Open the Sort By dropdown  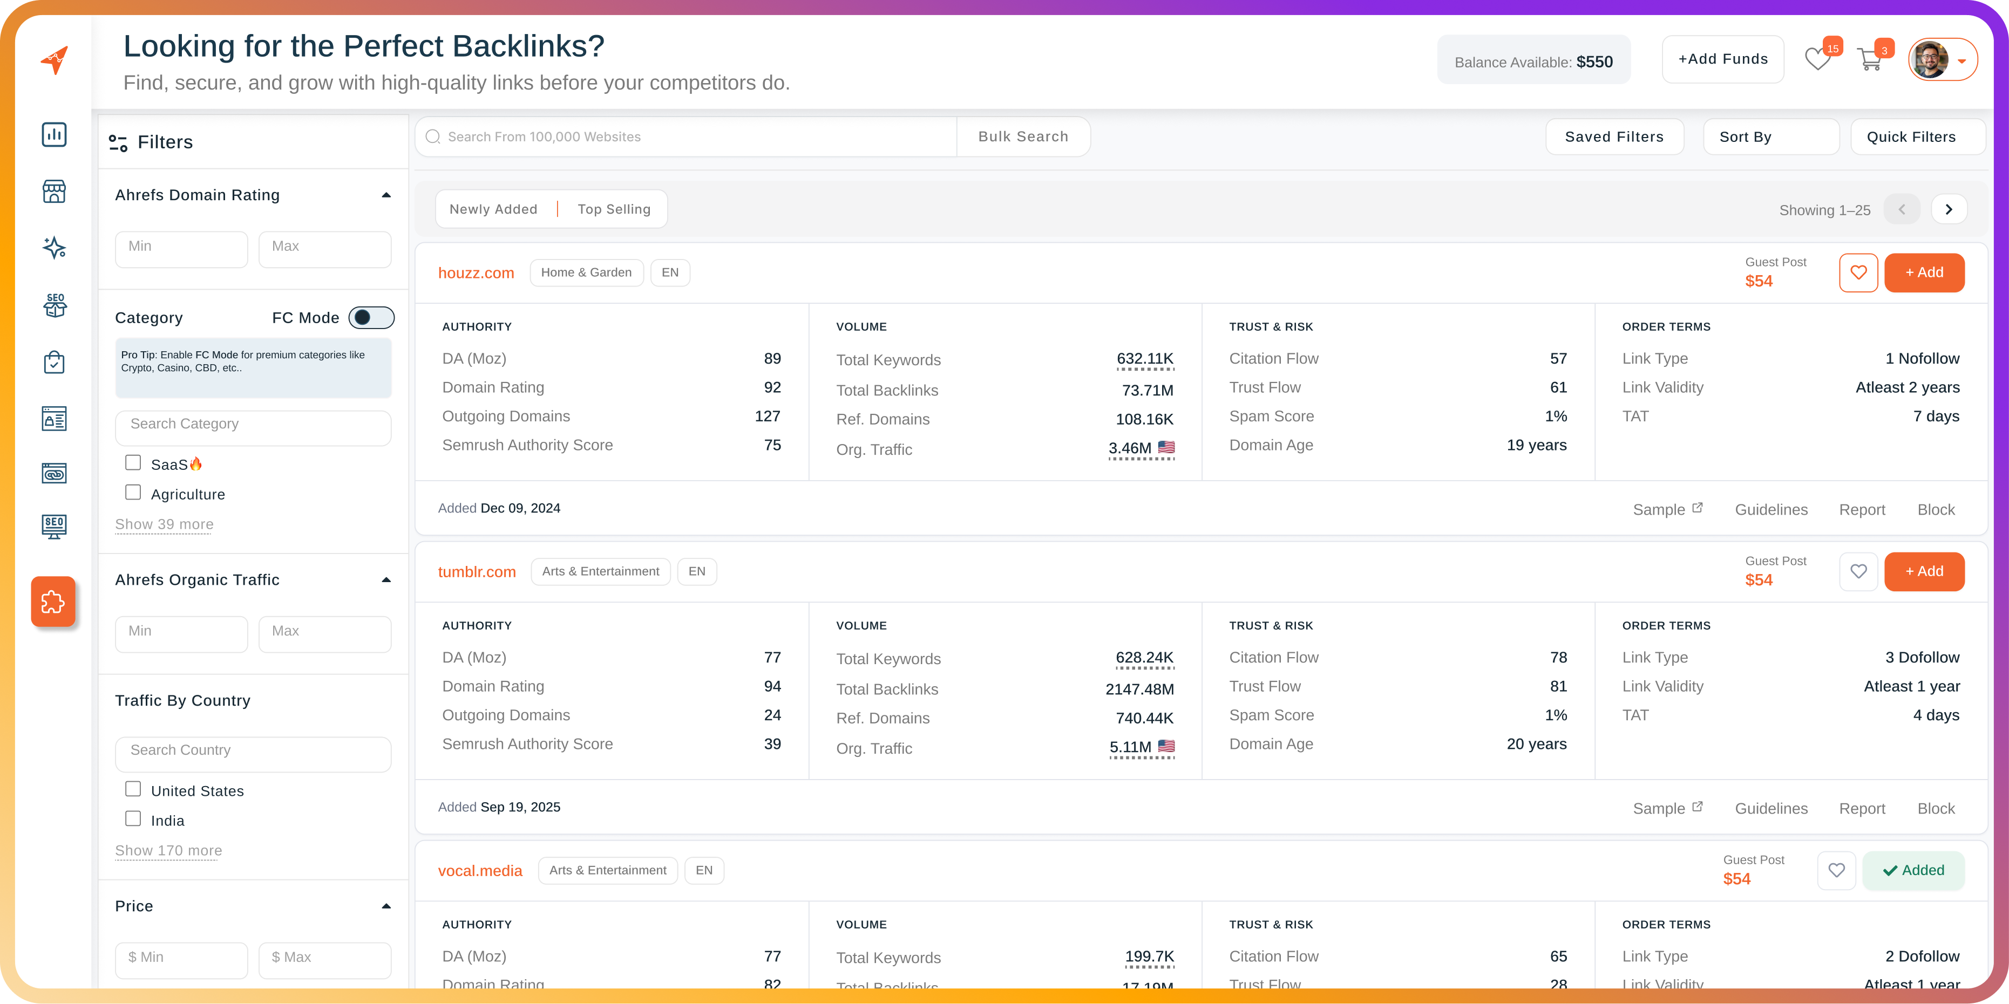click(x=1770, y=137)
